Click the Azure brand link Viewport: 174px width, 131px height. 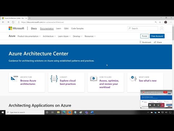point(12,36)
